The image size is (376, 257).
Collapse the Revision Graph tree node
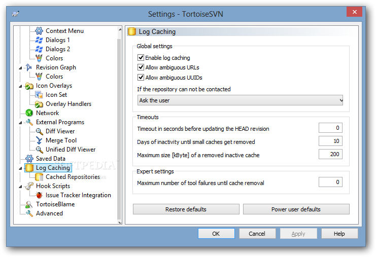[x=21, y=68]
